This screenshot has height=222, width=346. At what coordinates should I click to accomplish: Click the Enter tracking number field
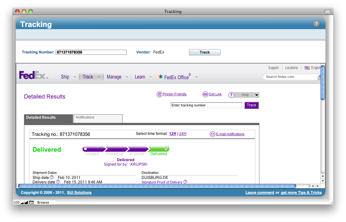click(x=206, y=105)
